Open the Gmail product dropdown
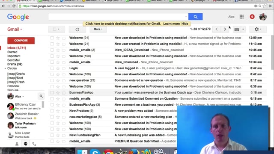Viewport: 274px width, 154px height. coord(15,29)
